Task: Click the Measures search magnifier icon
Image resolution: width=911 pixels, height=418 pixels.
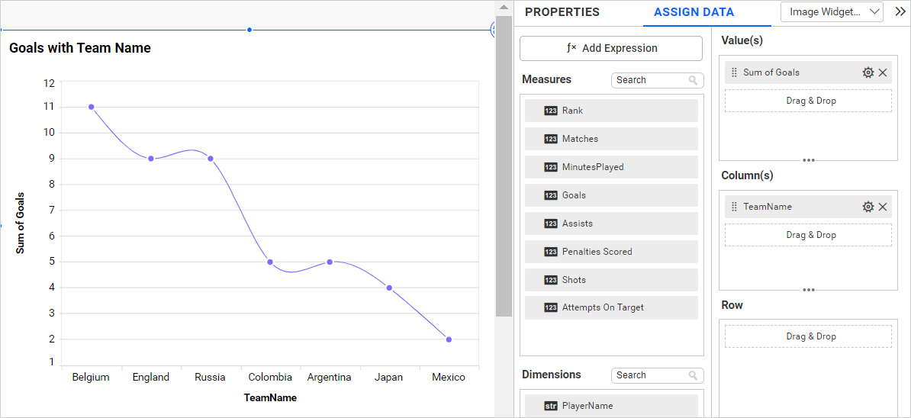Action: (693, 80)
